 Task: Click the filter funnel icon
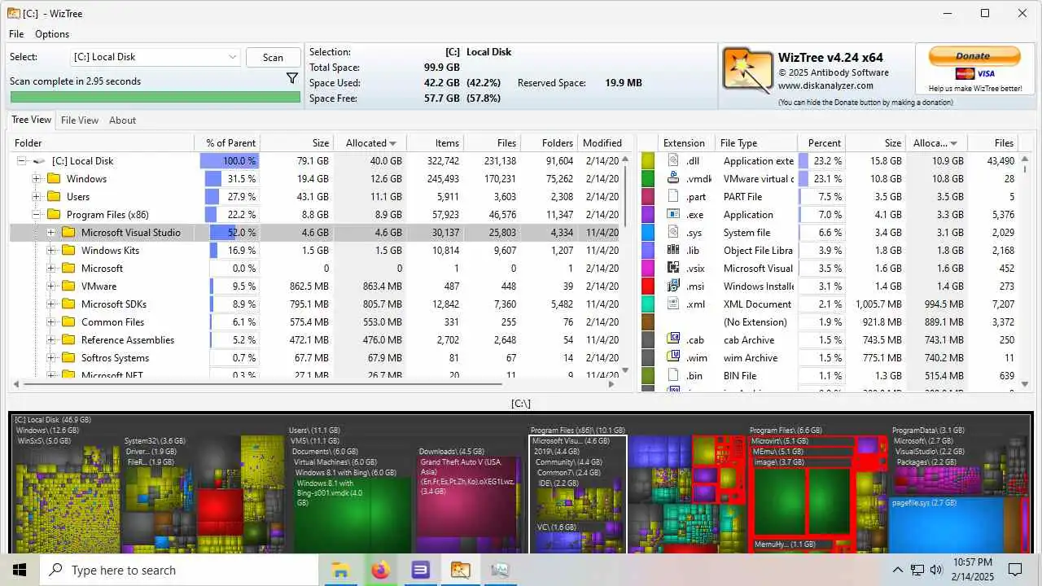292,78
